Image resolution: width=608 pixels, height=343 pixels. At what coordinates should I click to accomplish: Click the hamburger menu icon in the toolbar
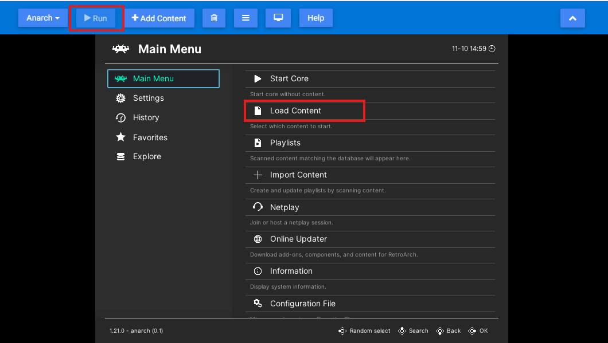pyautogui.click(x=245, y=18)
